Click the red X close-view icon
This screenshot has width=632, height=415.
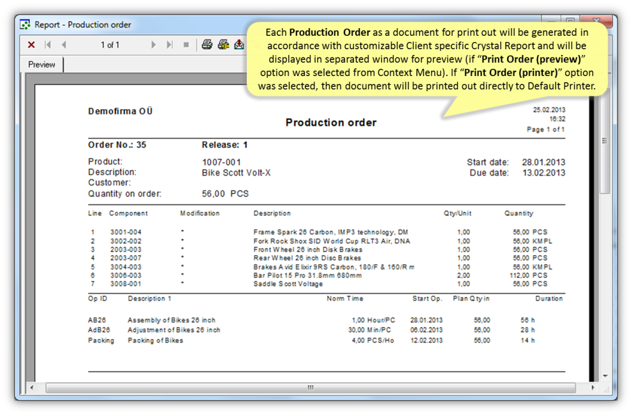31,45
